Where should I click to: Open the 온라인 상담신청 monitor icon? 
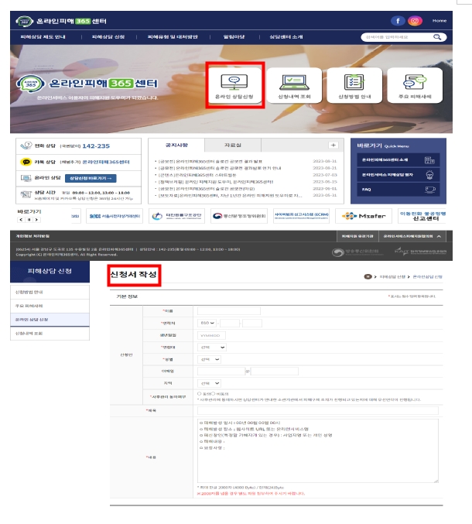pyautogui.click(x=234, y=82)
